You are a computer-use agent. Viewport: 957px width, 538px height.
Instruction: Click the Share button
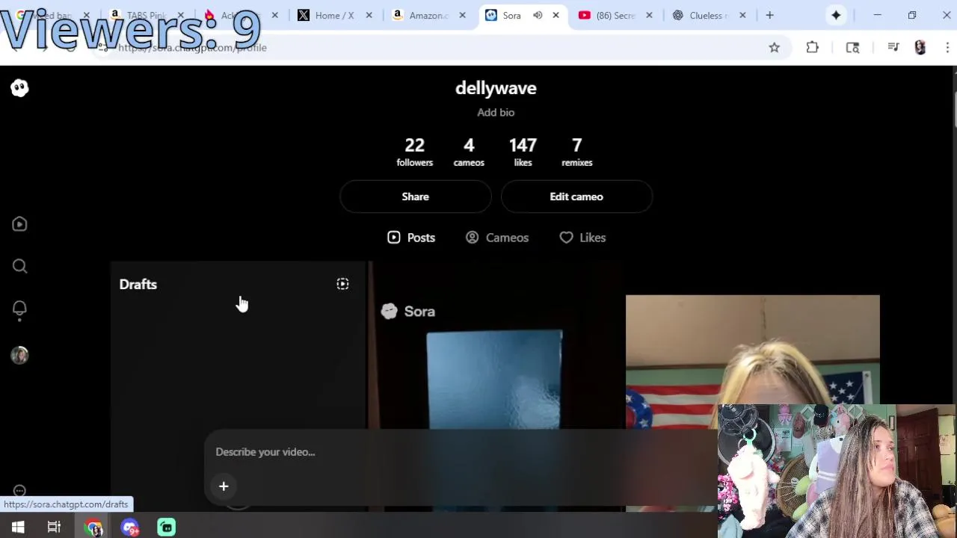(x=416, y=197)
